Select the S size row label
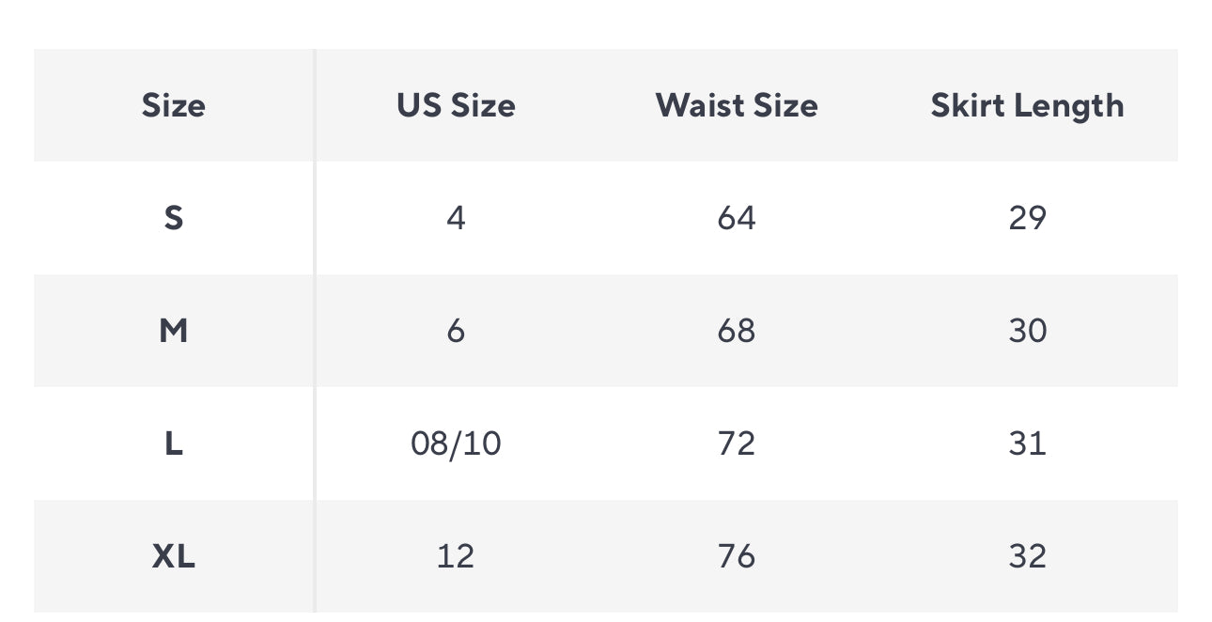Viewport: 1212px width, 622px height. 174,218
